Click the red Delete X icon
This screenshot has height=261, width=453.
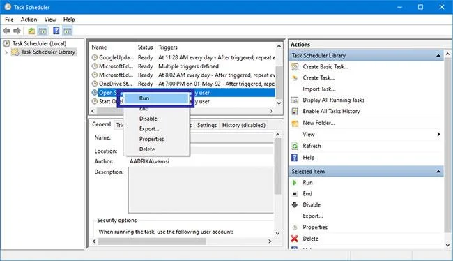tap(294, 239)
